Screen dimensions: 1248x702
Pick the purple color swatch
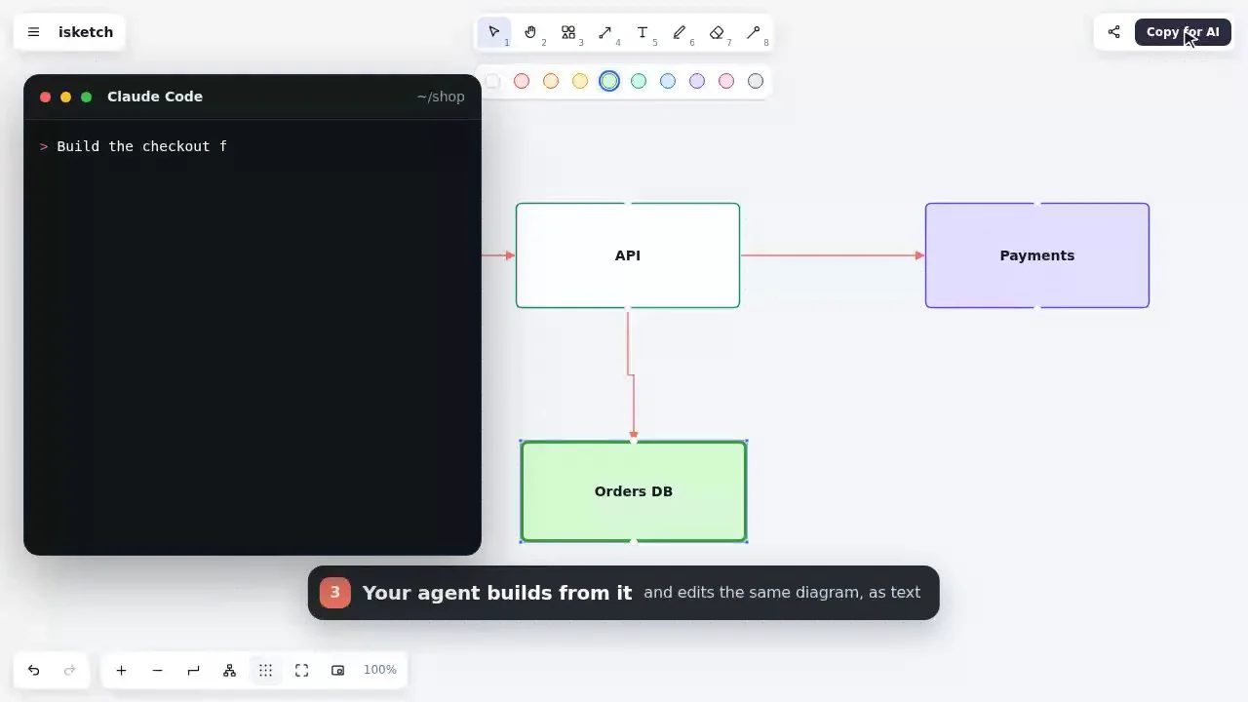697,81
